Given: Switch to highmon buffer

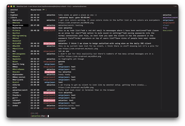Looking at the screenshot, I should click(14, 15).
